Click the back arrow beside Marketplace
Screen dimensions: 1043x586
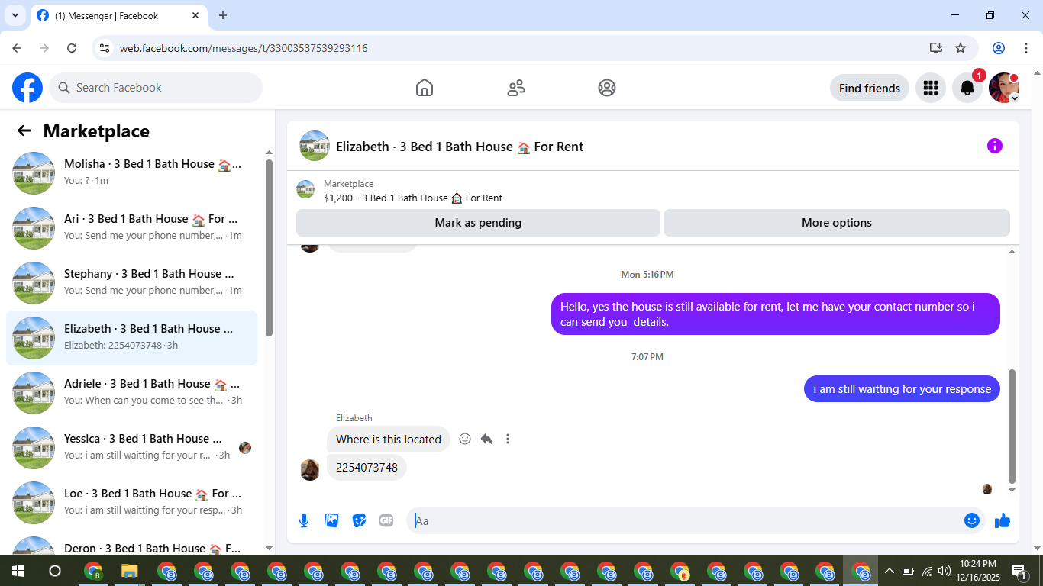[x=24, y=130]
